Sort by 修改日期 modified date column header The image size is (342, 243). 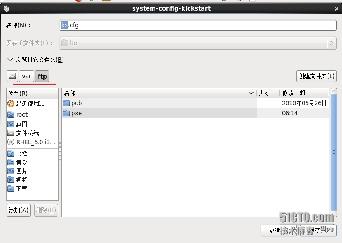[x=304, y=93]
